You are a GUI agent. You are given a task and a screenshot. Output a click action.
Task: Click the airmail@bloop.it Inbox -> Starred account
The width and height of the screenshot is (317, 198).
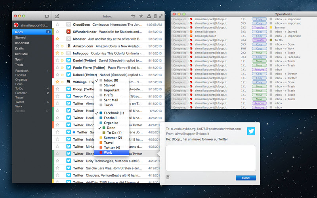pyautogui.click(x=205, y=32)
